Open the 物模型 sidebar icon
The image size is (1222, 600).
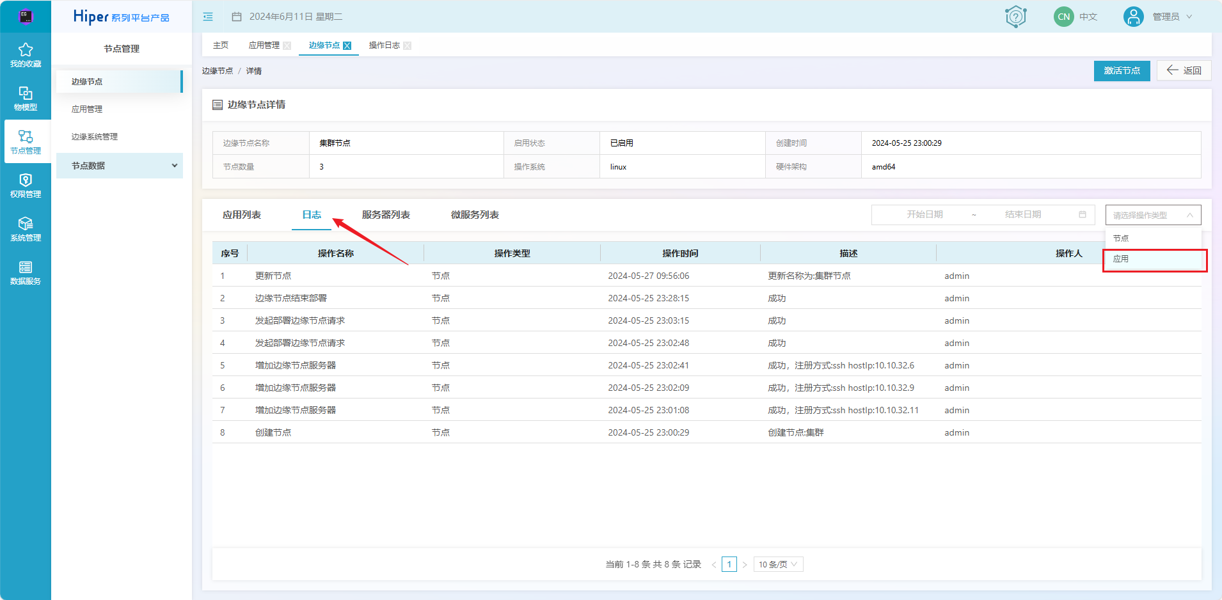coord(26,93)
